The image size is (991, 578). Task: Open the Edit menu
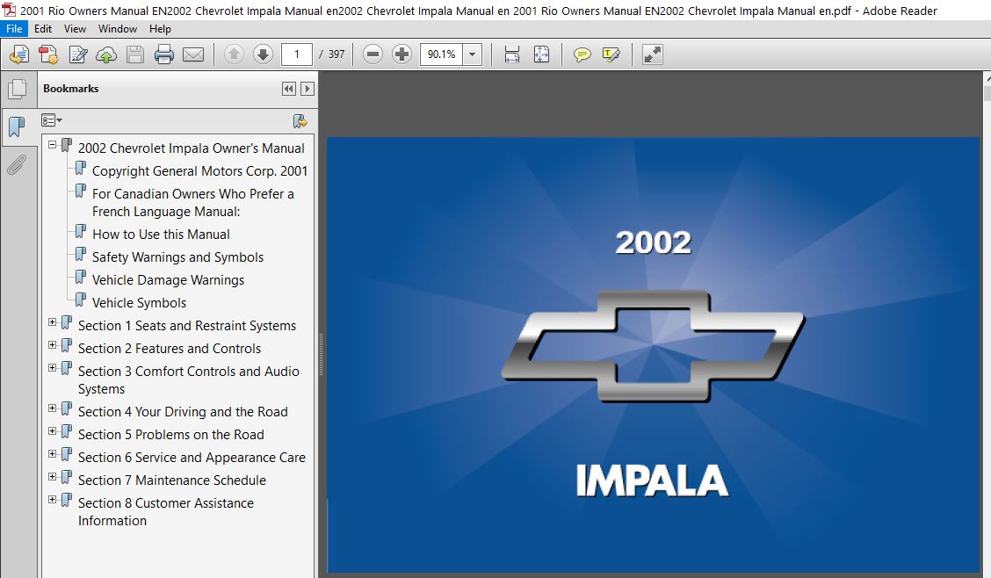coord(43,28)
